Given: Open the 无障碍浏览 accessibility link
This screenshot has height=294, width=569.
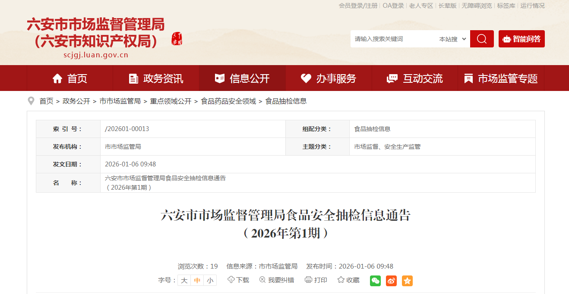Looking at the screenshot, I should (x=477, y=6).
